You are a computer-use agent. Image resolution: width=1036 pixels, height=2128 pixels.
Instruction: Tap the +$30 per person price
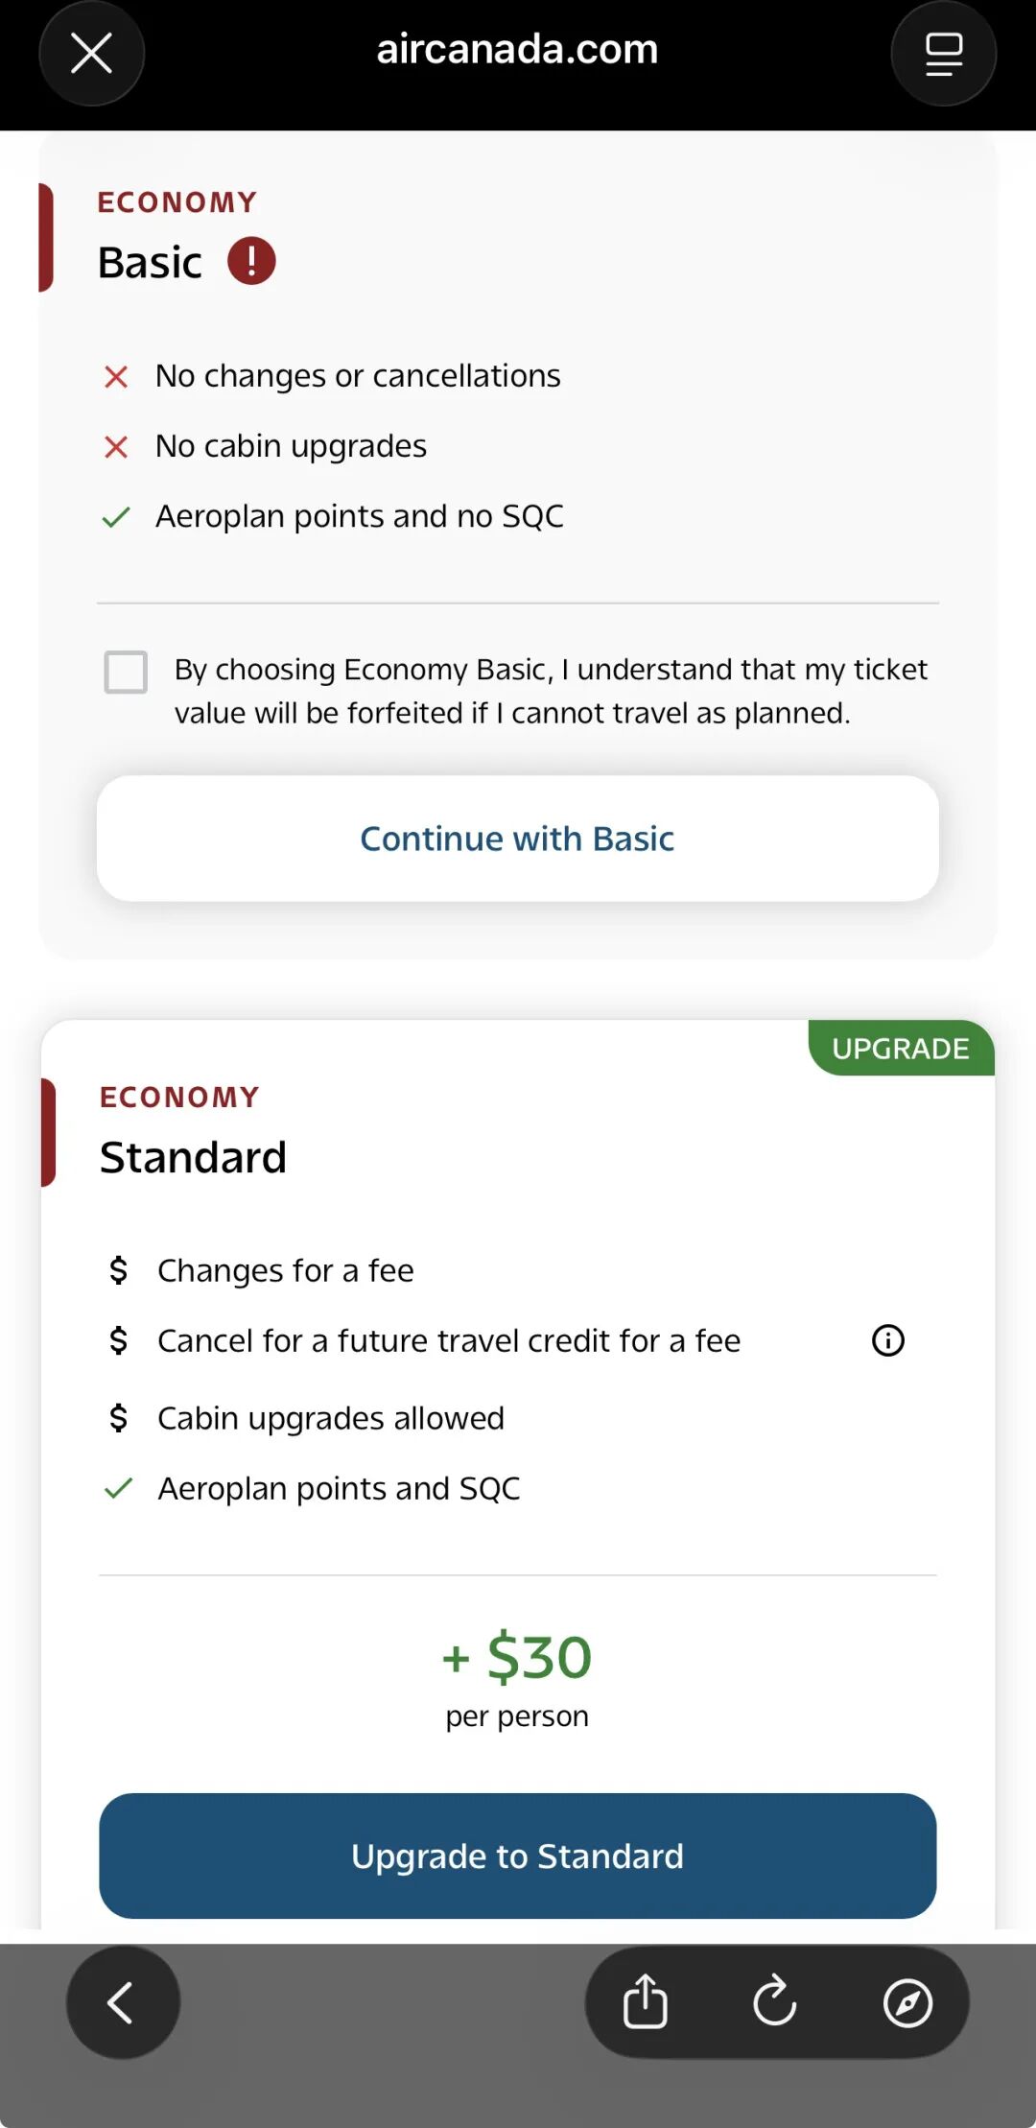517,1674
